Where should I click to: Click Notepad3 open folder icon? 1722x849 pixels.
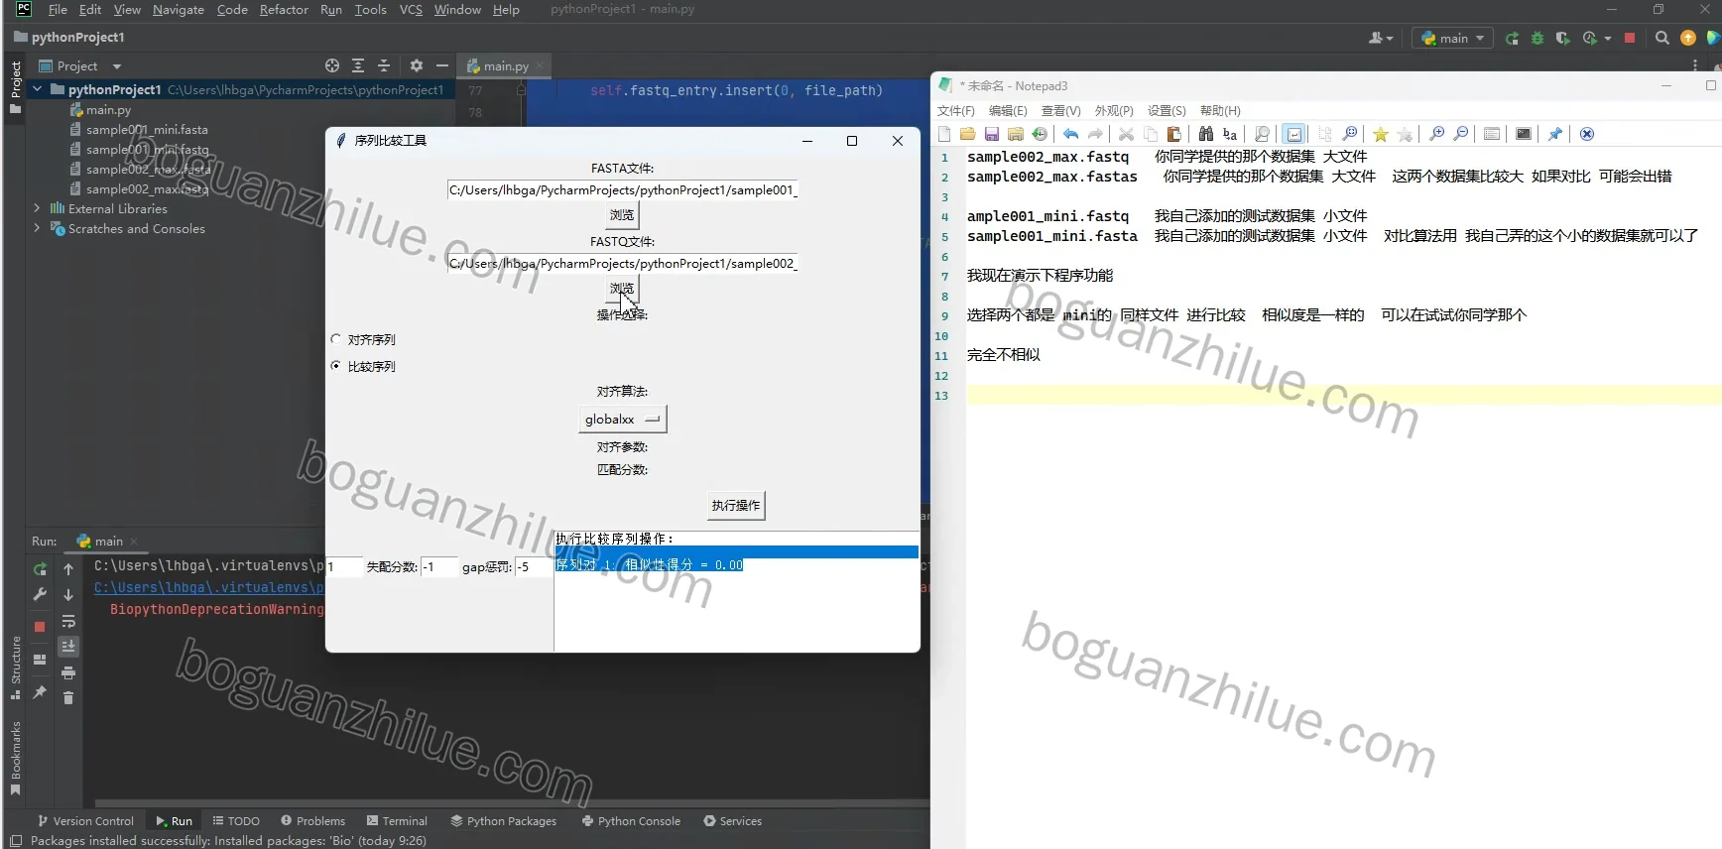click(967, 134)
